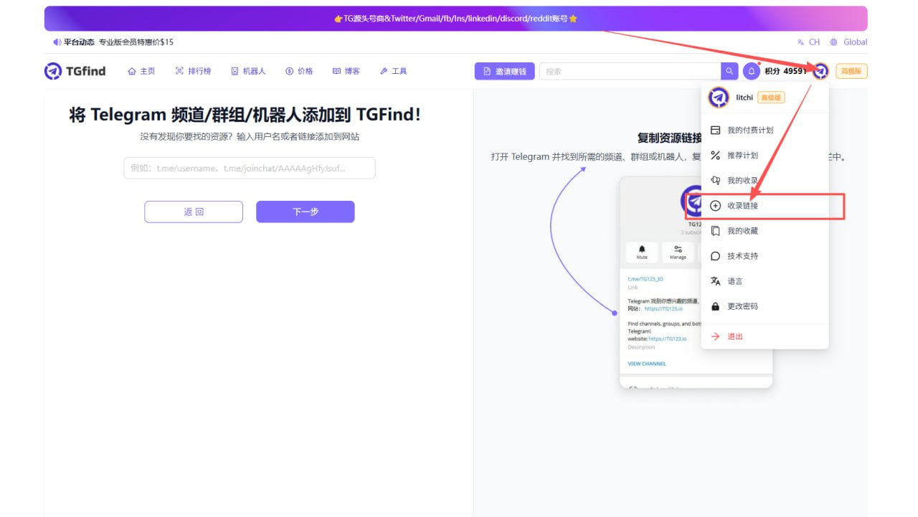This screenshot has height=517, width=918.
Task: Click the TGfind logo
Action: pos(75,71)
